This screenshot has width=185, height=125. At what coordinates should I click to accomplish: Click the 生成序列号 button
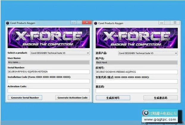pos(113,98)
